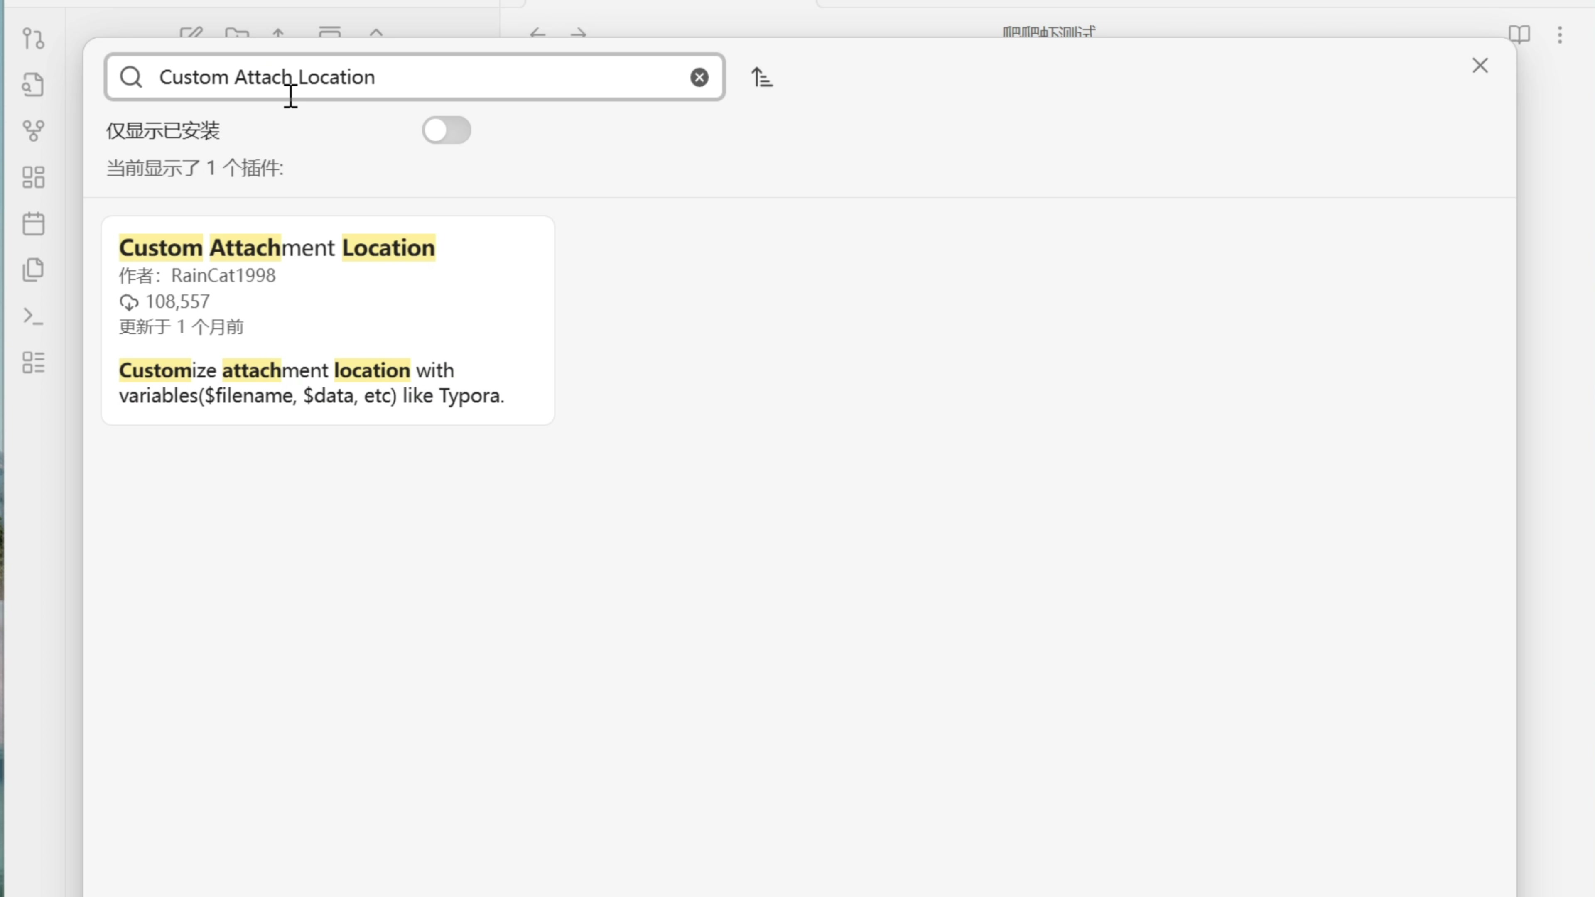Open the file search sidebar icon
The width and height of the screenshot is (1595, 897).
pos(33,85)
